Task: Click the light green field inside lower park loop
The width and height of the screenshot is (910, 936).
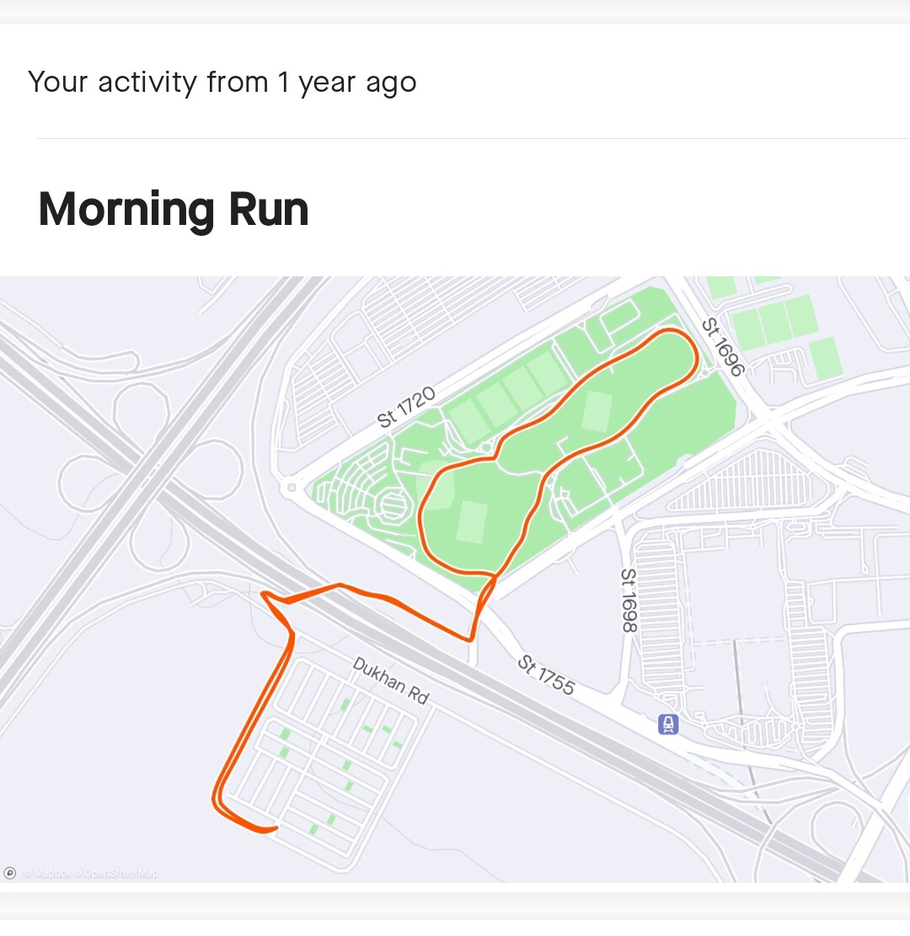Action: [x=473, y=522]
